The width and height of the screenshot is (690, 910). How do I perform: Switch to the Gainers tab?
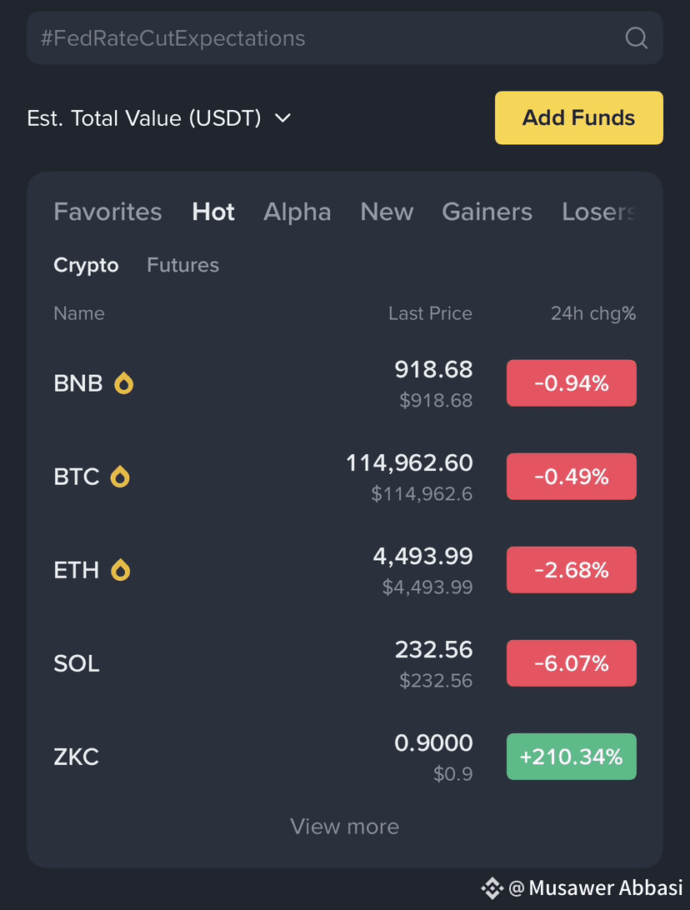[x=487, y=212]
